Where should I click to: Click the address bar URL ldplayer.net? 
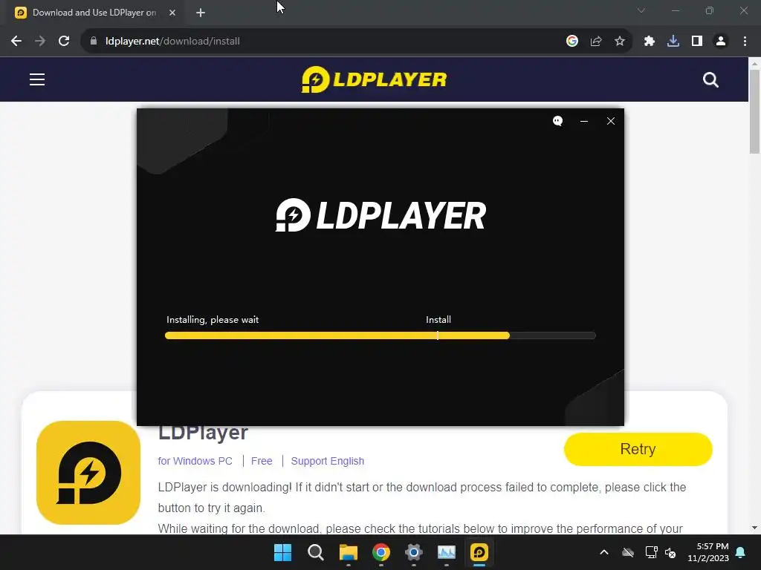point(172,42)
